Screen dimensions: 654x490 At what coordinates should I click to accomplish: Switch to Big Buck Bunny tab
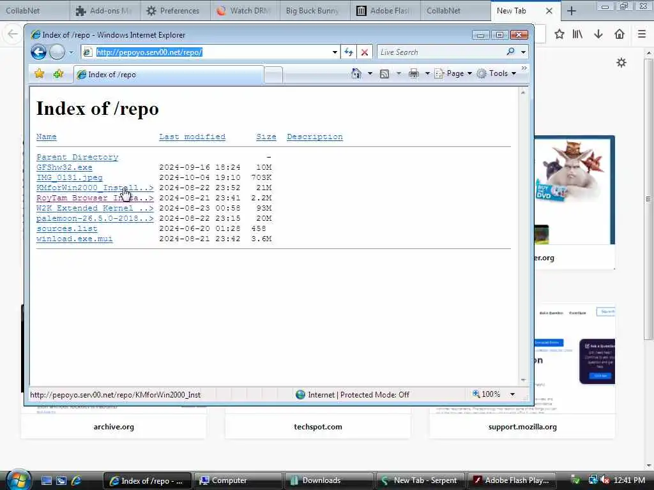[315, 10]
